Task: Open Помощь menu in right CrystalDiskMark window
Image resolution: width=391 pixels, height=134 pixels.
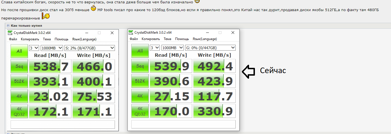Action: pos(182,39)
